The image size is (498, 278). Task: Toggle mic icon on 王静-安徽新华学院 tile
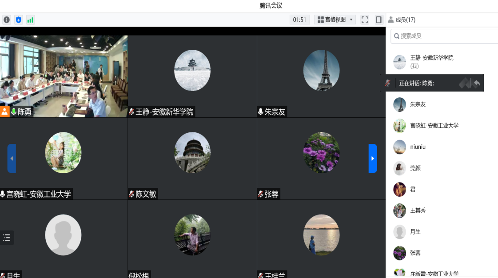[131, 112]
